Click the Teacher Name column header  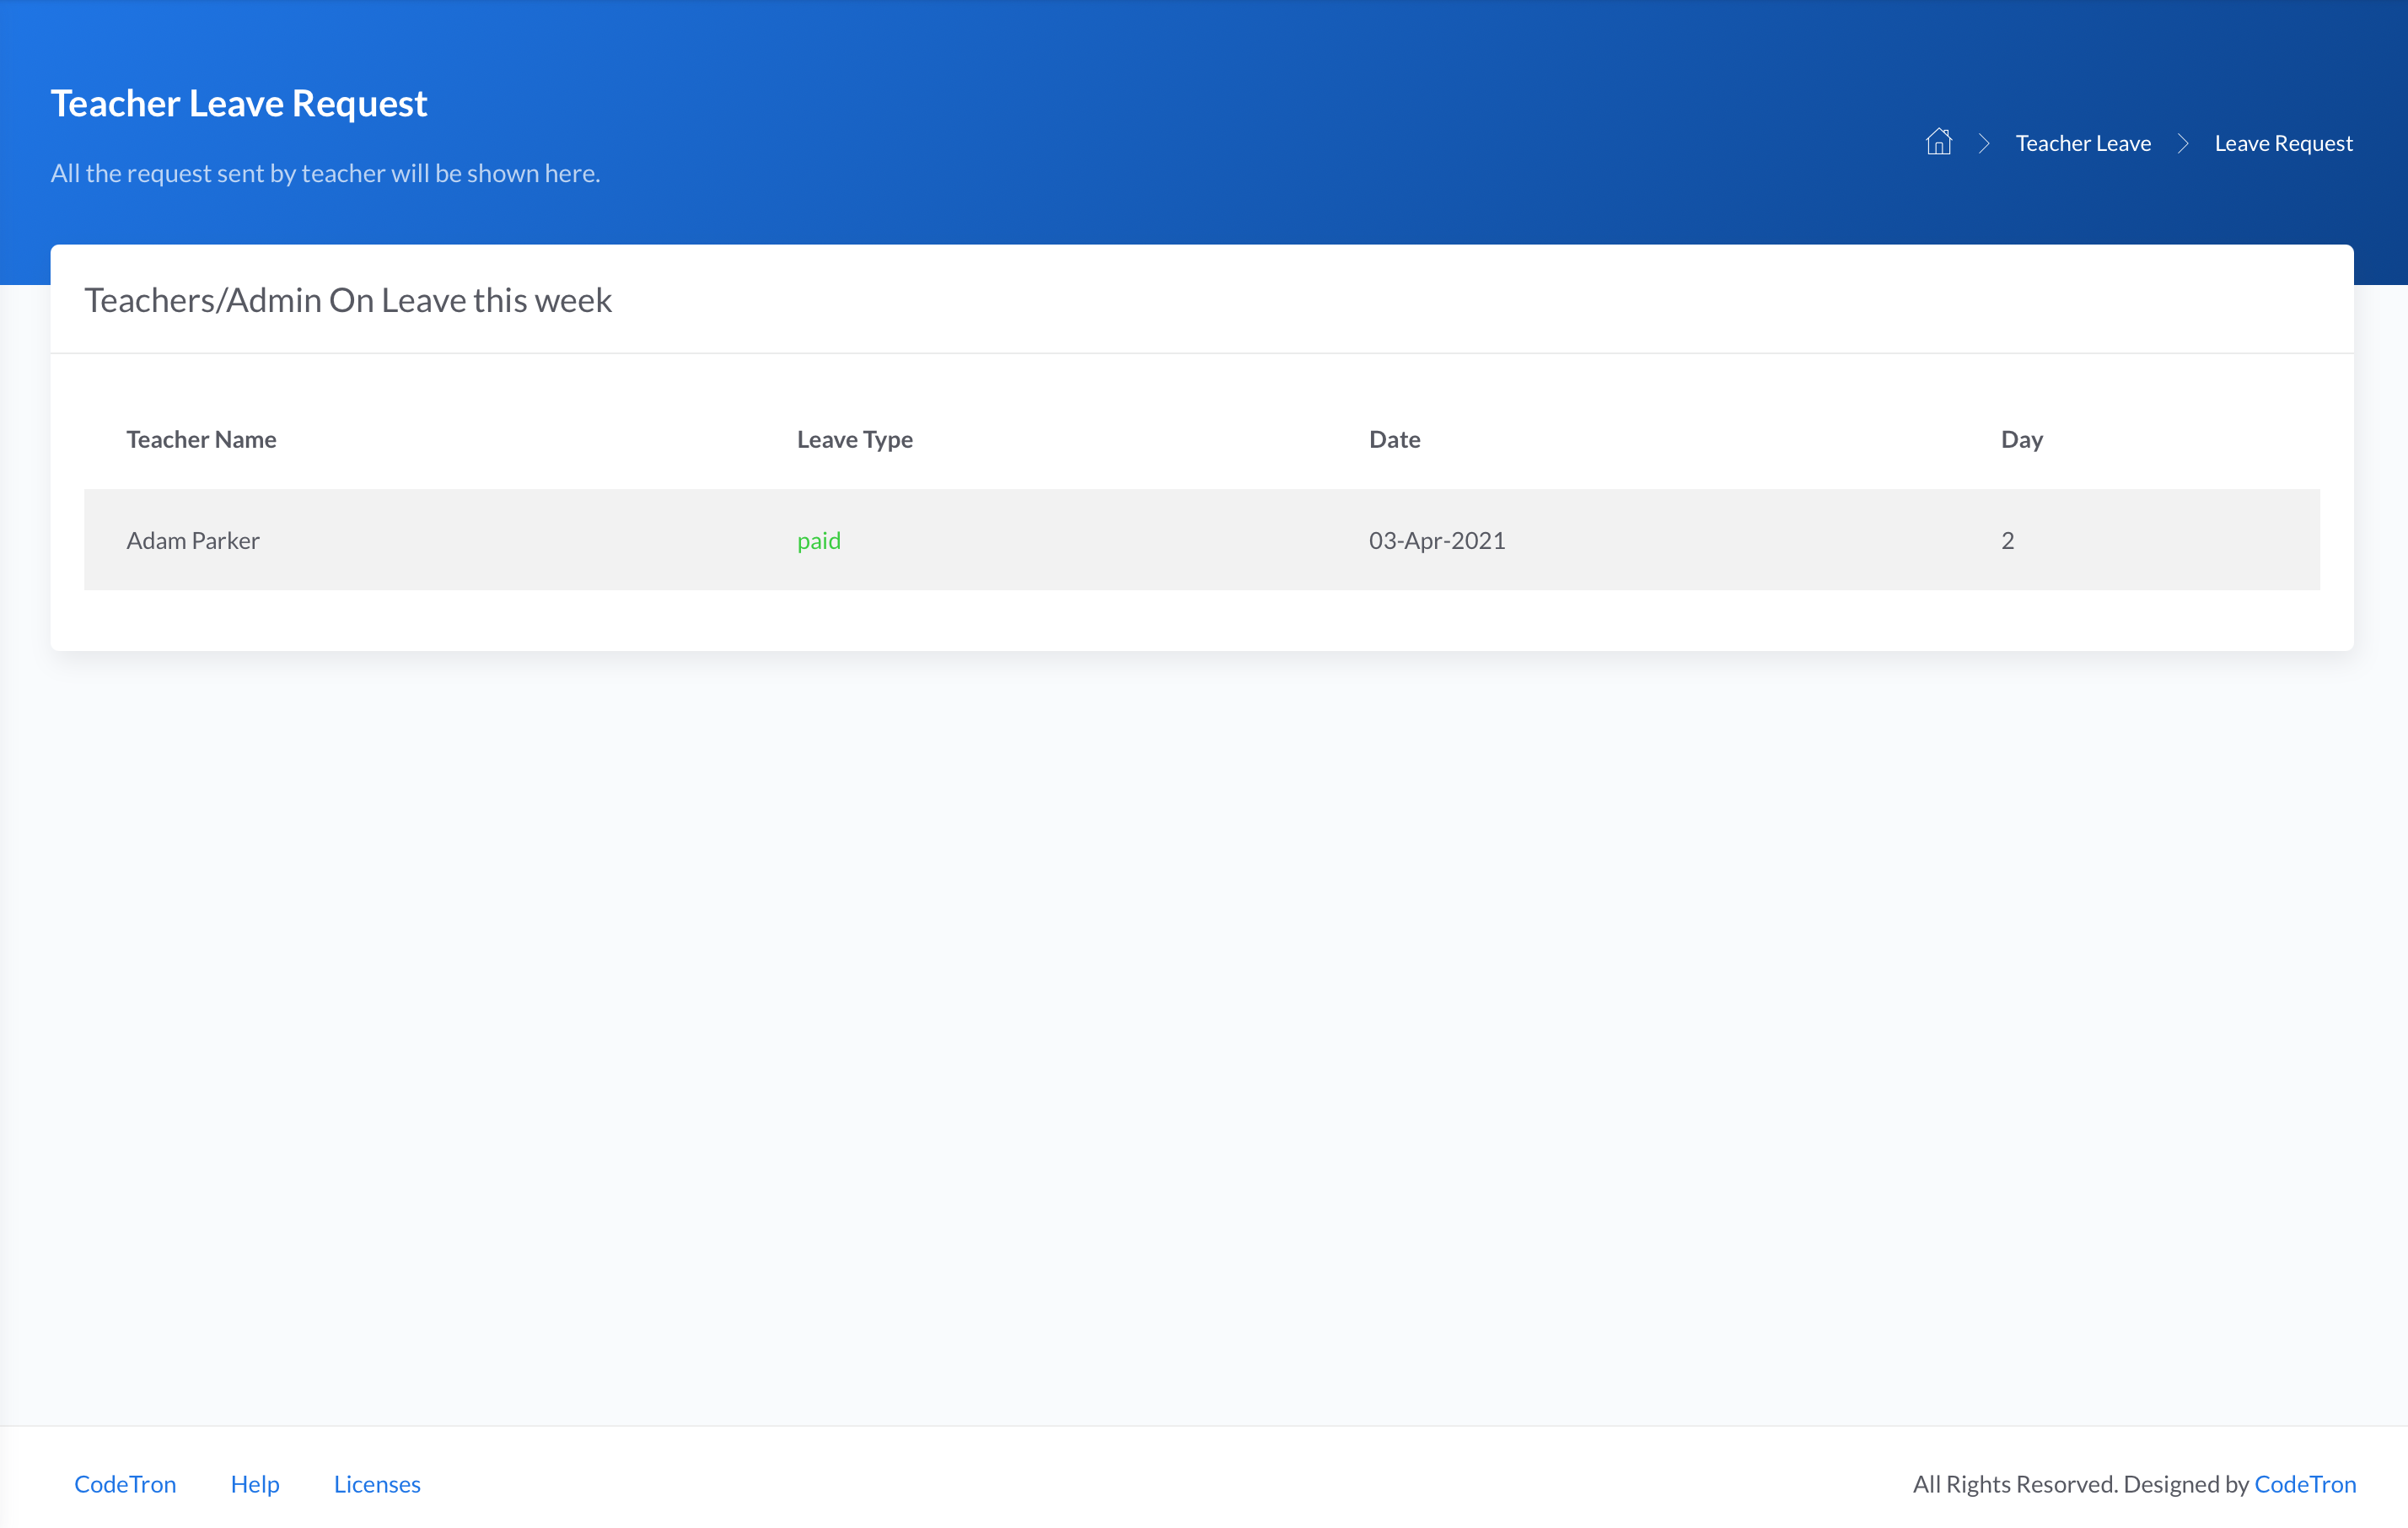[x=201, y=439]
